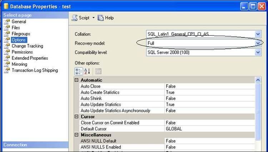Click the Permissions page icon
The image size is (268, 152).
[7, 52]
